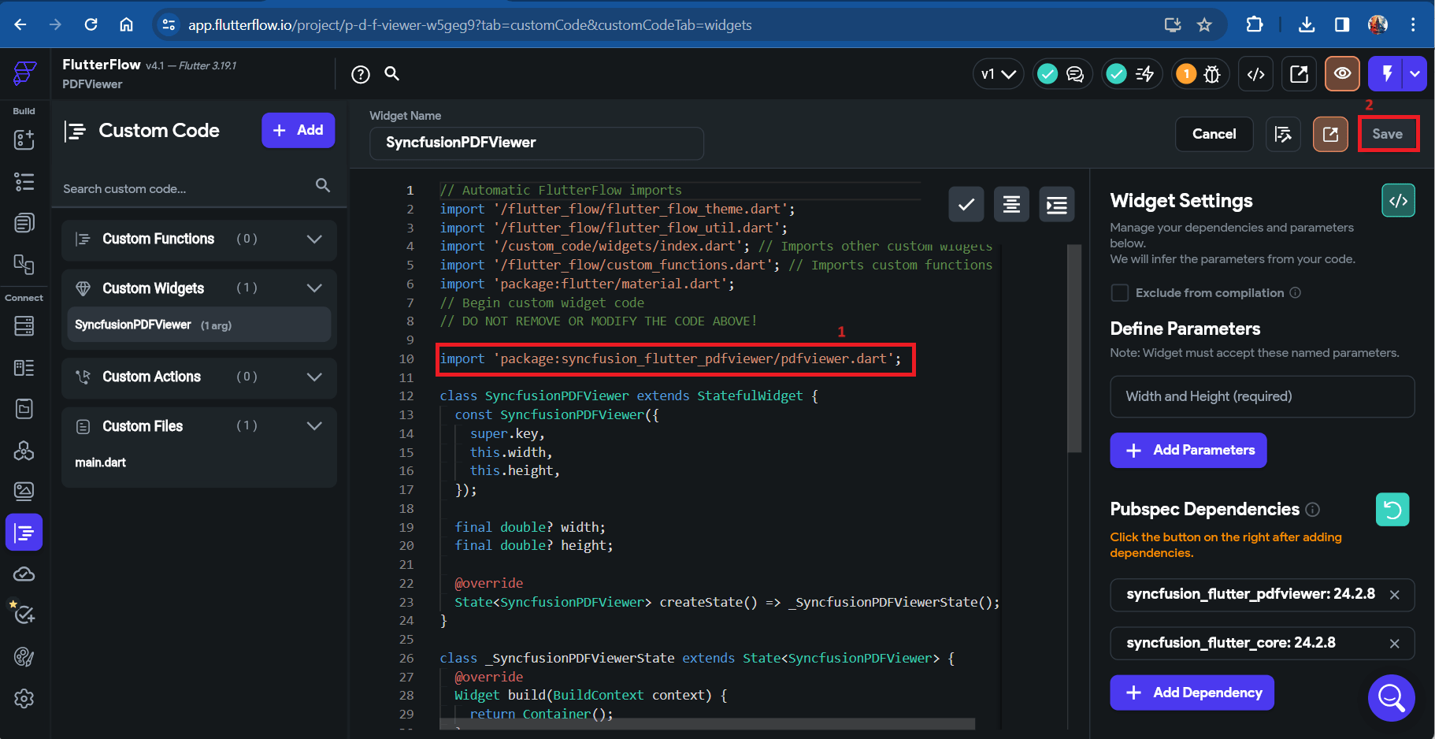
Task: Click the search custom code magnifier
Action: [x=323, y=185]
